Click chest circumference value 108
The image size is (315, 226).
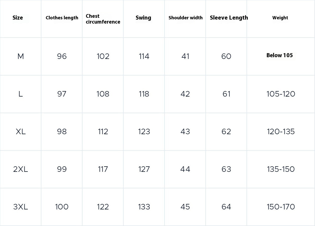coord(103,94)
